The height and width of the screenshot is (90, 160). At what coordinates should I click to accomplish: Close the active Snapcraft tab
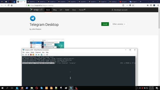25,2
